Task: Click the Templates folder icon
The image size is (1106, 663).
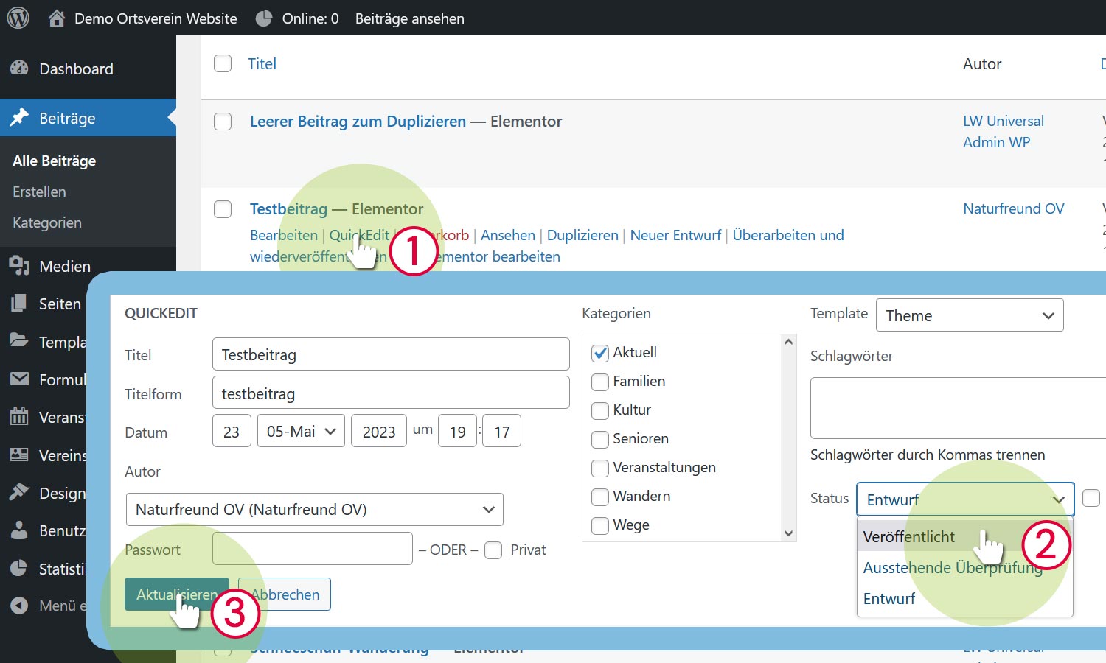Action: coord(19,341)
